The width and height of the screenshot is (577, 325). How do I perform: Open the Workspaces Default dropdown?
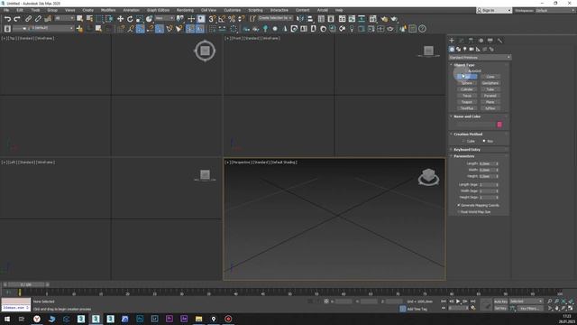(x=555, y=10)
